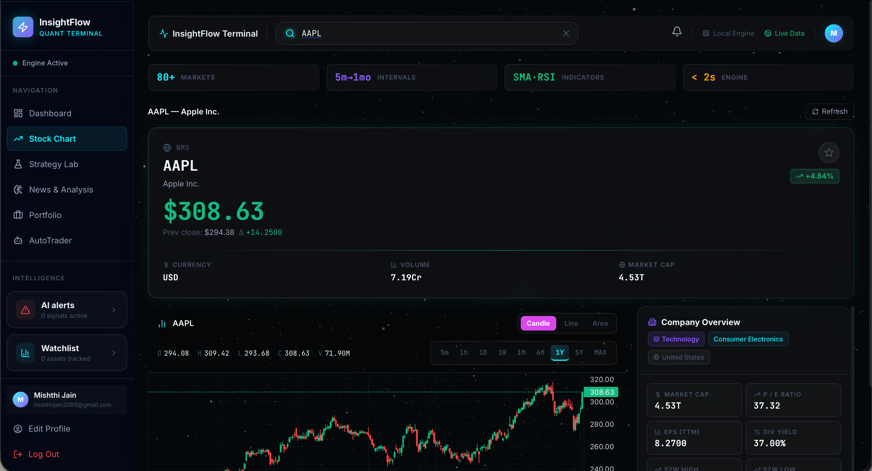Image resolution: width=872 pixels, height=471 pixels.
Task: Select the 1D interval
Action: 483,353
